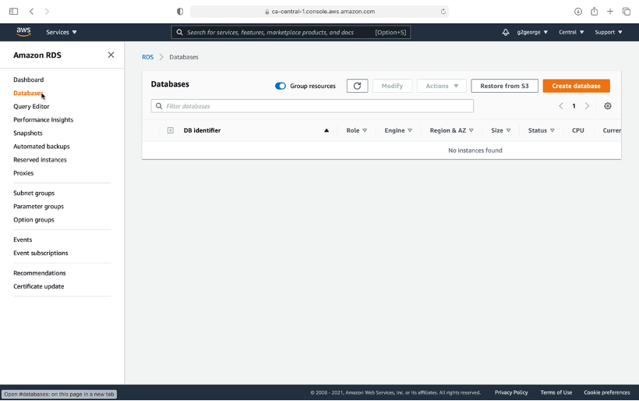
Task: Open Subnet groups
Action: [34, 193]
